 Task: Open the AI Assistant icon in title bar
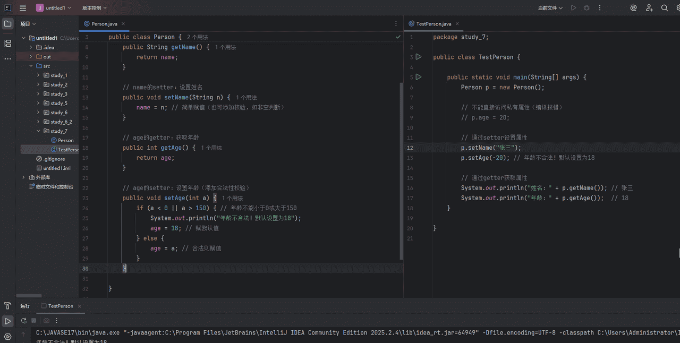coord(633,7)
